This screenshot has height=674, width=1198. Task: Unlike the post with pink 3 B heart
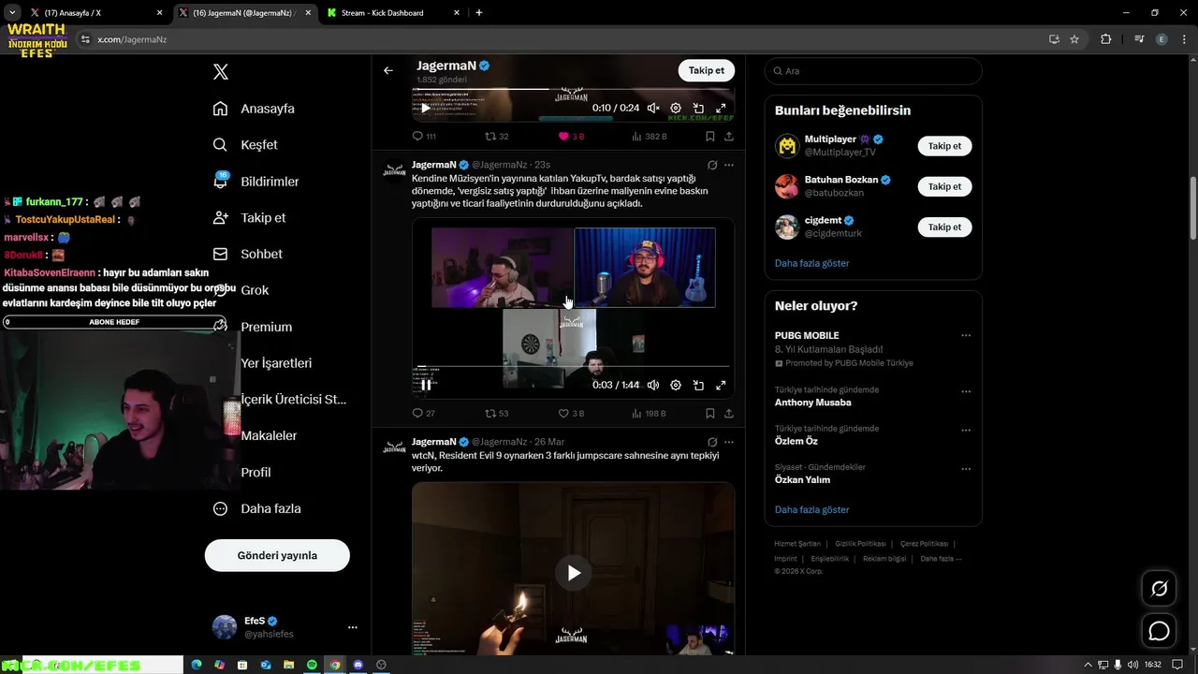[x=571, y=136]
